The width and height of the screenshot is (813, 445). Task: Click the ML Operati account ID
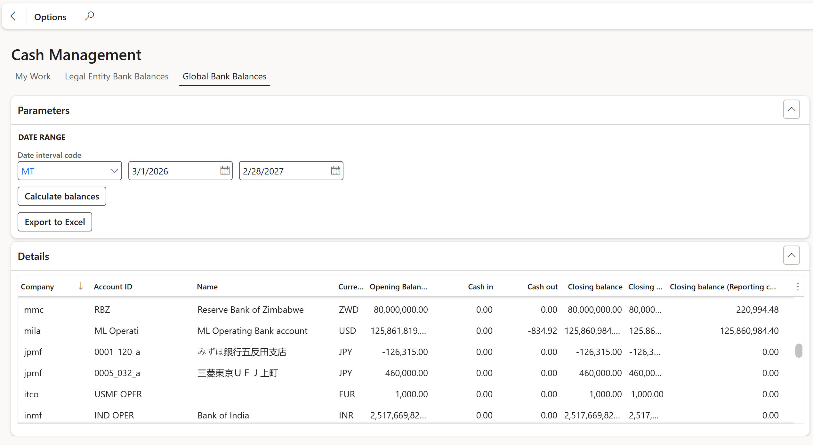pos(117,331)
